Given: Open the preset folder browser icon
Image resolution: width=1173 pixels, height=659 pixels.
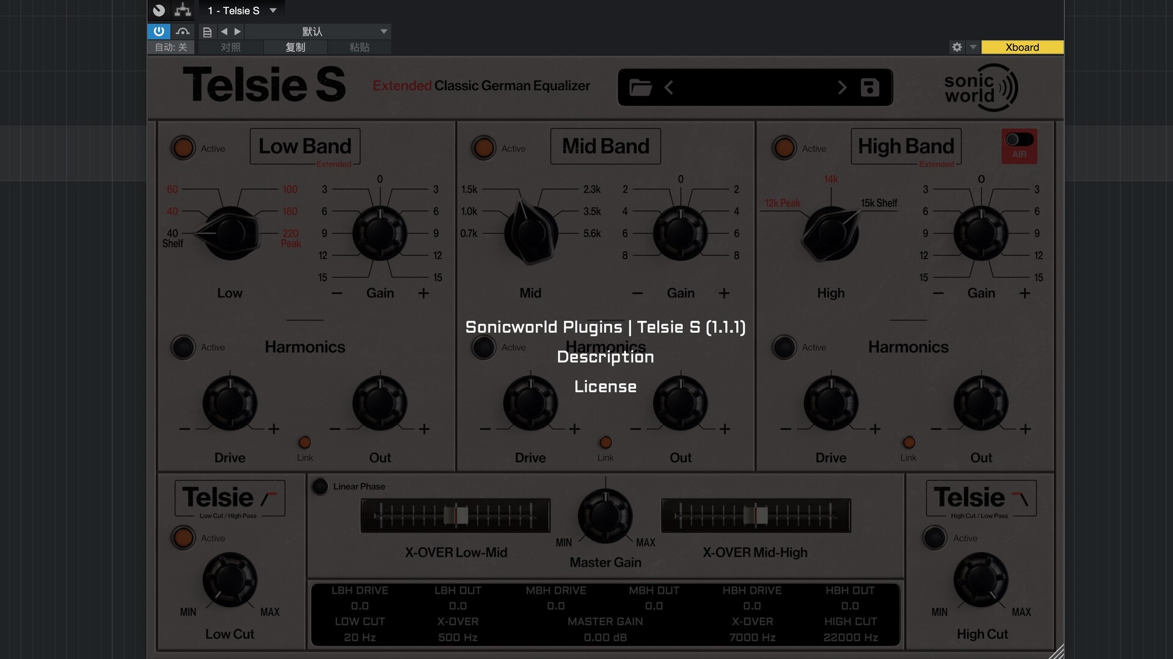Looking at the screenshot, I should [x=640, y=88].
